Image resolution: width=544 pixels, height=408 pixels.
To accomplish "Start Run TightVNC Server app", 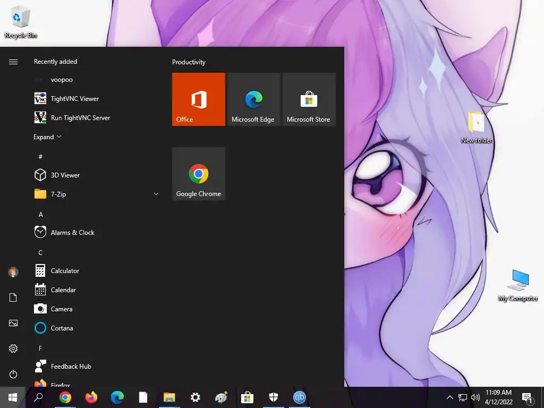I will coord(97,117).
